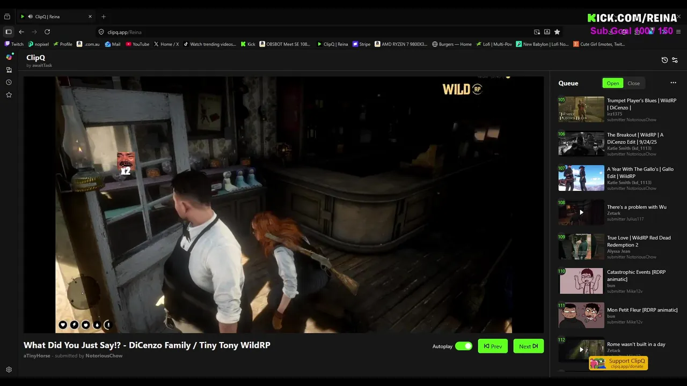Reload the ClipQ page
Image resolution: width=687 pixels, height=386 pixels.
click(x=47, y=32)
